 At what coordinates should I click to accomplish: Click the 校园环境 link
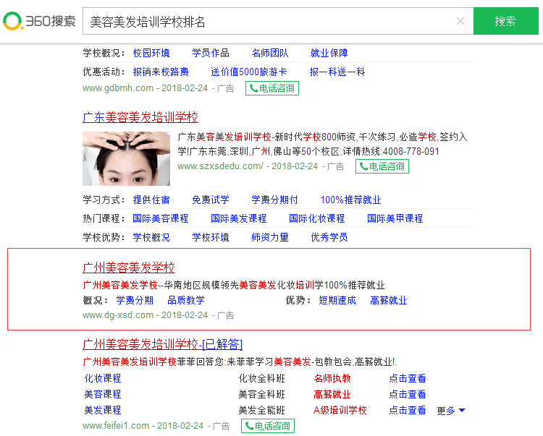coord(151,53)
